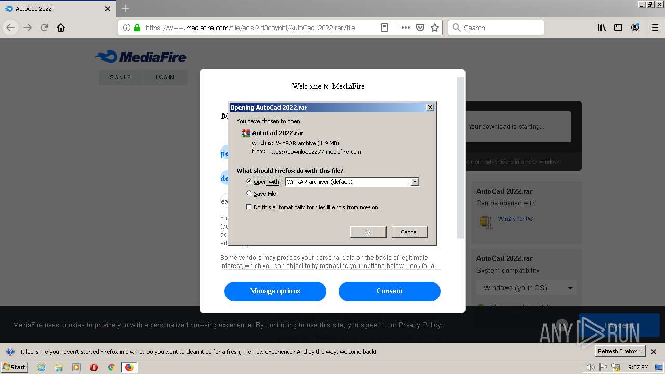The image size is (665, 374).
Task: Select the Open with radio button
Action: point(249,181)
